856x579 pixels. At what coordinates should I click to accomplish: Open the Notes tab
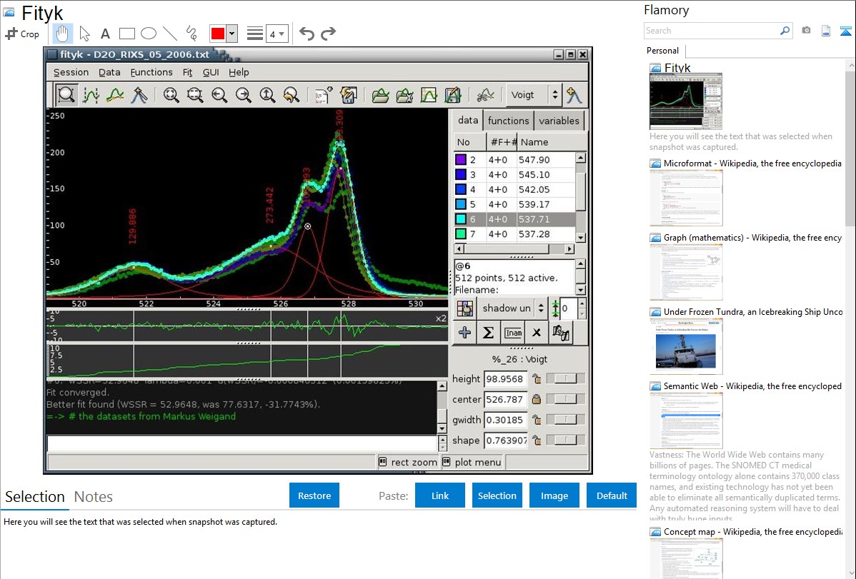tap(94, 497)
